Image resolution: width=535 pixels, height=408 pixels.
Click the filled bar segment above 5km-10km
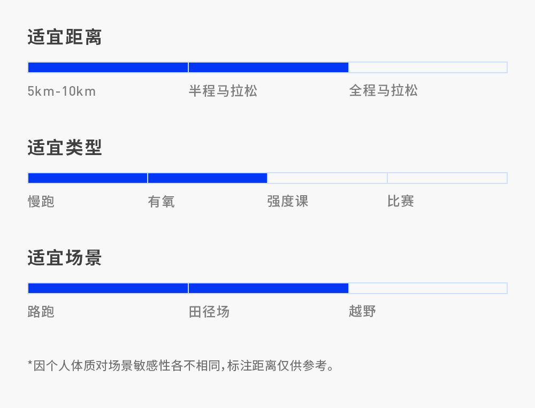108,67
